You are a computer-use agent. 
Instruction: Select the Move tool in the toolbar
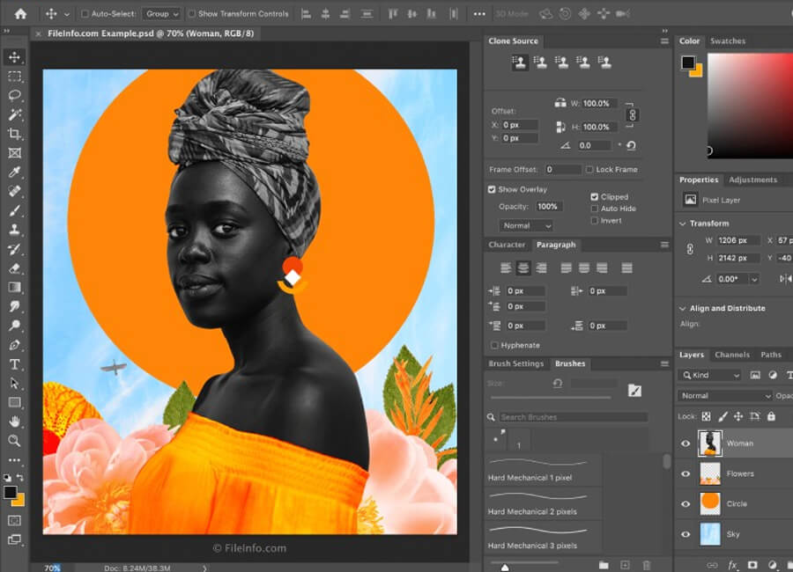[x=15, y=57]
